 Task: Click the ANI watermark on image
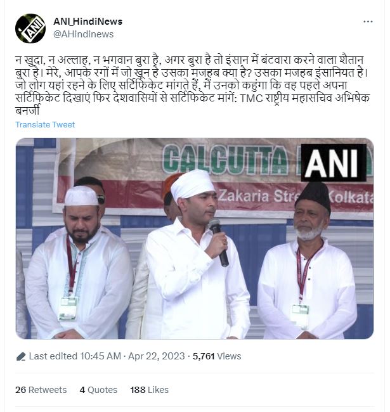point(333,162)
